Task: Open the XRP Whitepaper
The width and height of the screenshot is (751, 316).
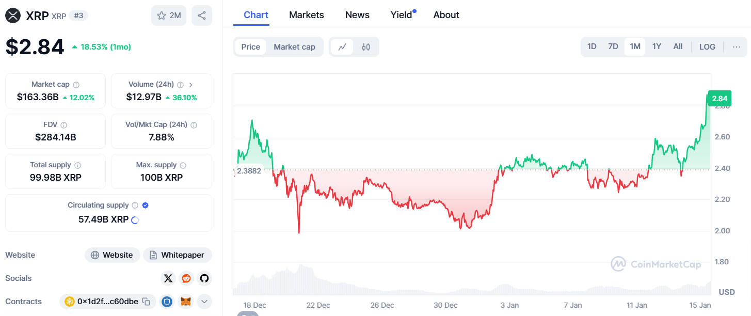Action: pyautogui.click(x=178, y=255)
